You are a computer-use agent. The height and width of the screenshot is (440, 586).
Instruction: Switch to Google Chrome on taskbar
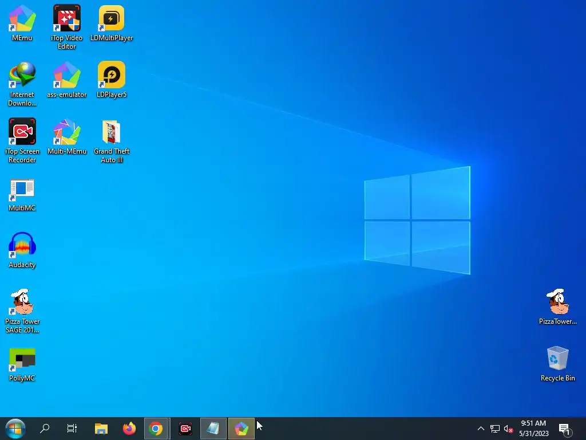pyautogui.click(x=156, y=429)
